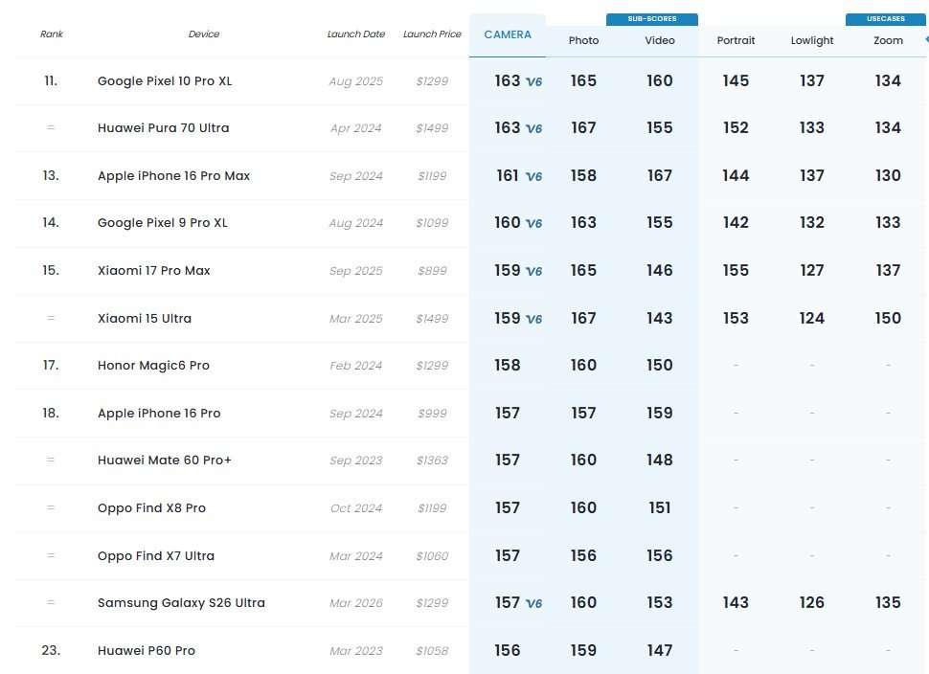Click the USECASES header label
This screenshot has height=674, width=929.
point(885,19)
